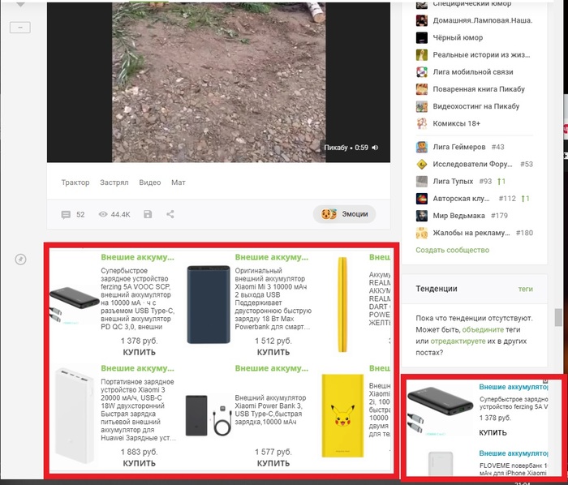Viewport: 568px width, 485px height.
Task: Mute the video using the speaker icon
Action: tap(375, 148)
